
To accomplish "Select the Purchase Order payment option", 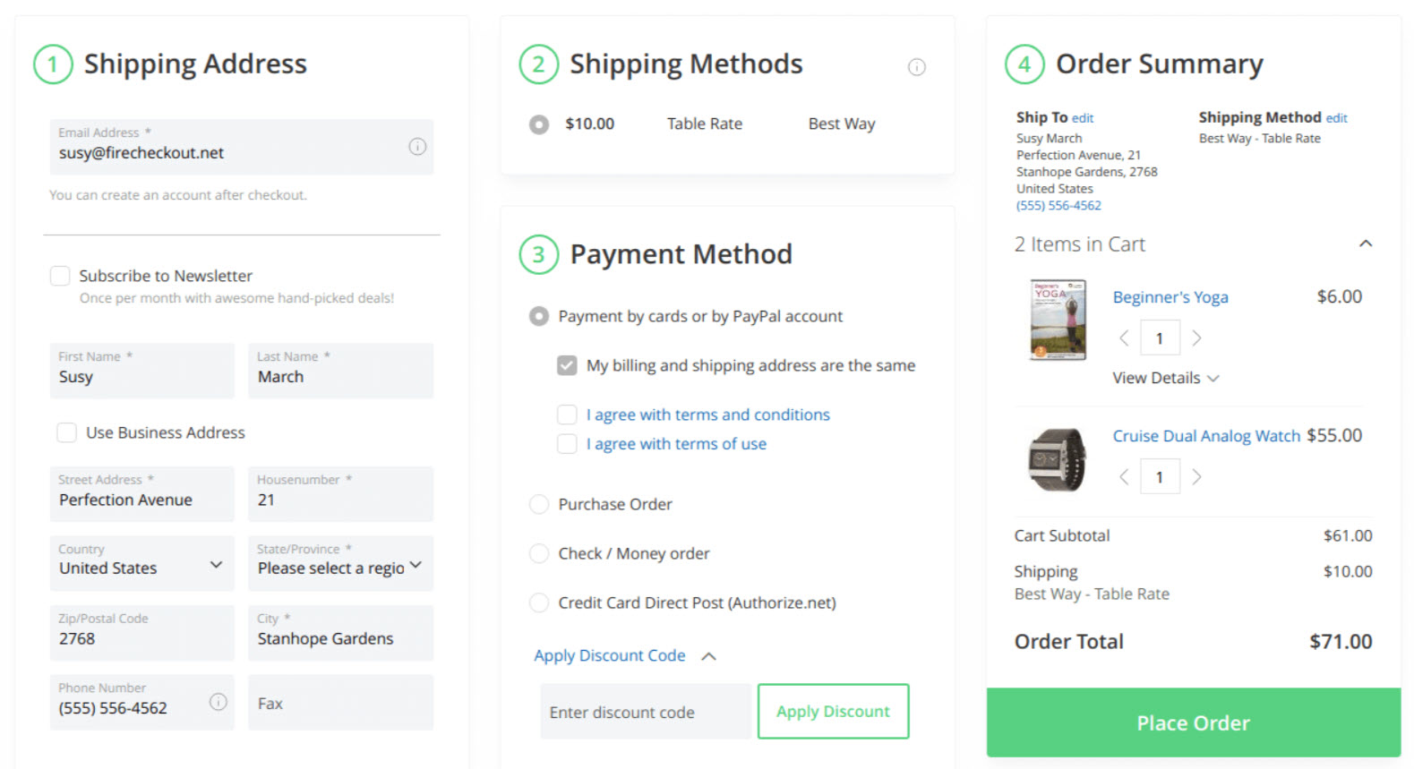I will 539,505.
